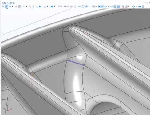This screenshot has height=115, width=150.
Task: Open the Graphics panel menu arrow at top right
Action: (x=145, y=3)
